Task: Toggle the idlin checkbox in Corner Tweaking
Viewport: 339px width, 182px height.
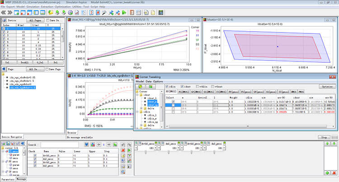Action: click(167, 86)
